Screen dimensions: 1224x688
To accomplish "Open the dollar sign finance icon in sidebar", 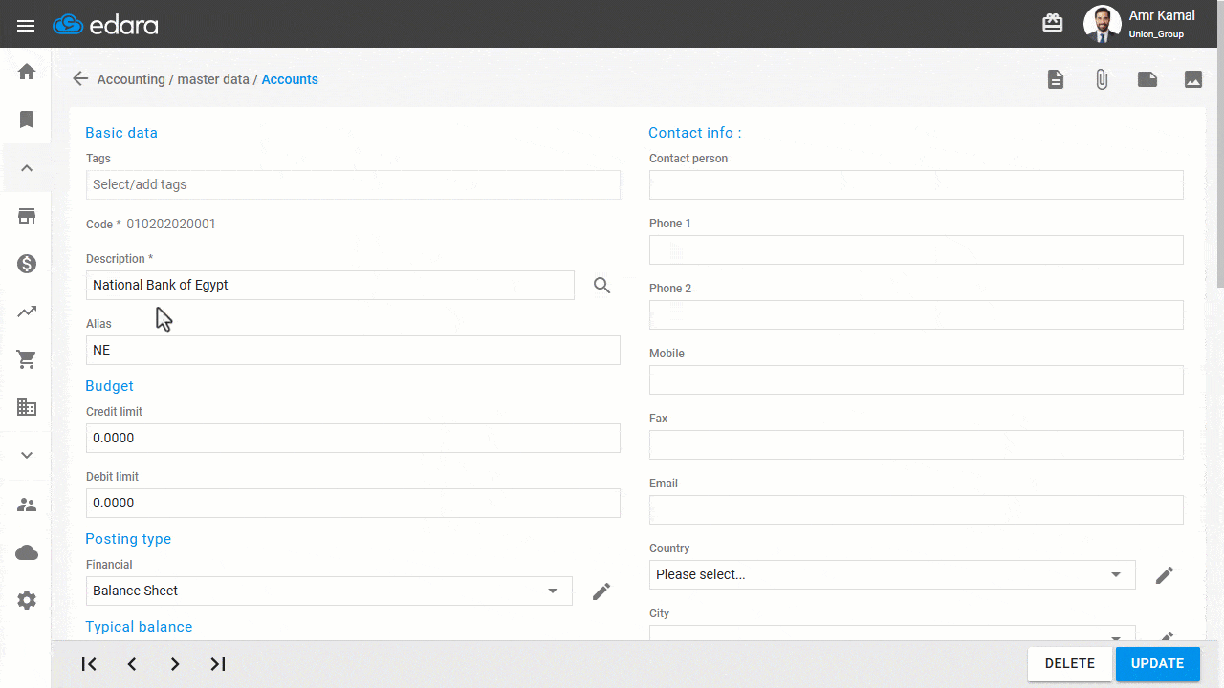I will coord(26,264).
